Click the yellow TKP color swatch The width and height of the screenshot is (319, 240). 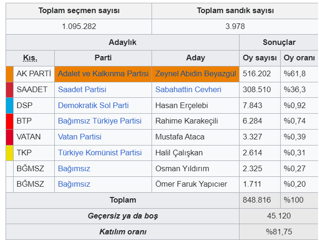tap(9, 153)
